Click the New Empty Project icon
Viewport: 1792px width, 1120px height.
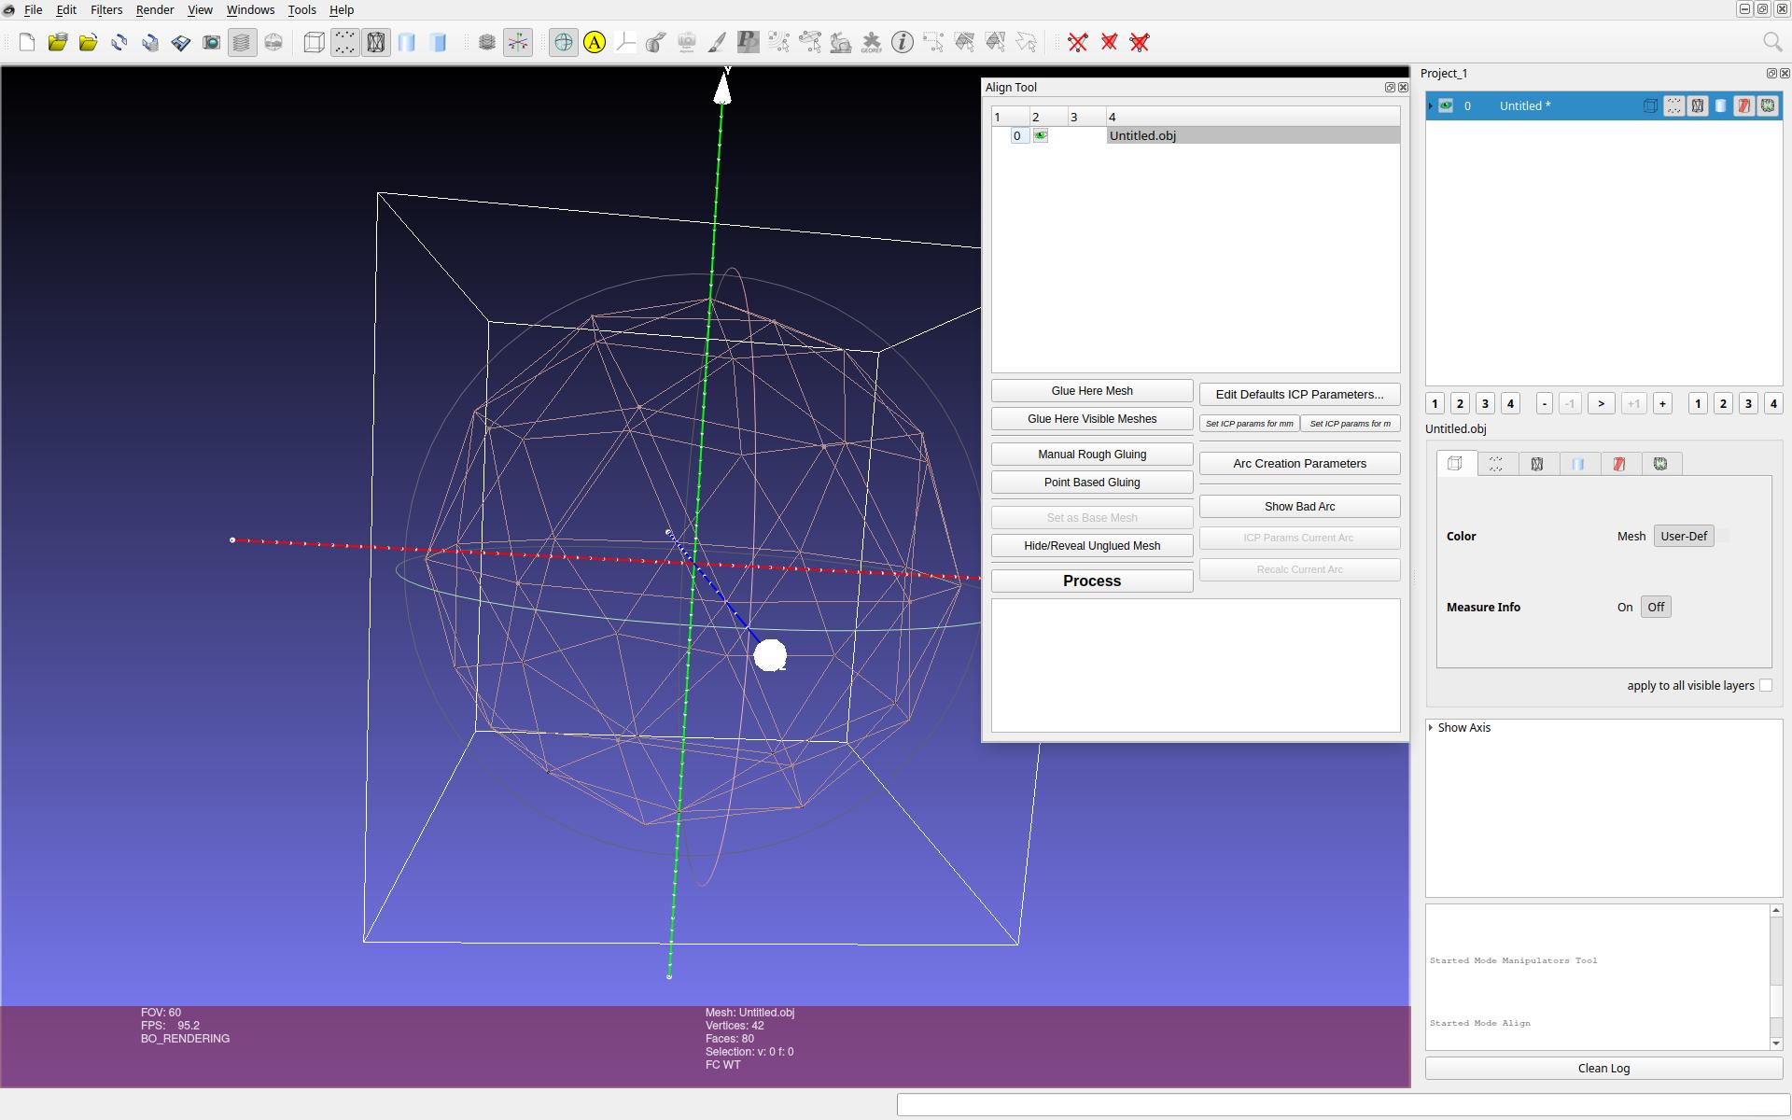(27, 42)
